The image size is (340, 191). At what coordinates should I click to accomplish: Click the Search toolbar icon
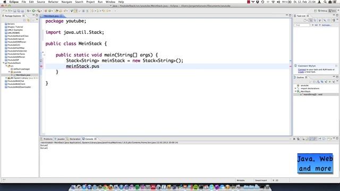[65, 11]
